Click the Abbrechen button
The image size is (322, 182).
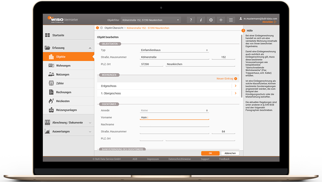point(230,153)
